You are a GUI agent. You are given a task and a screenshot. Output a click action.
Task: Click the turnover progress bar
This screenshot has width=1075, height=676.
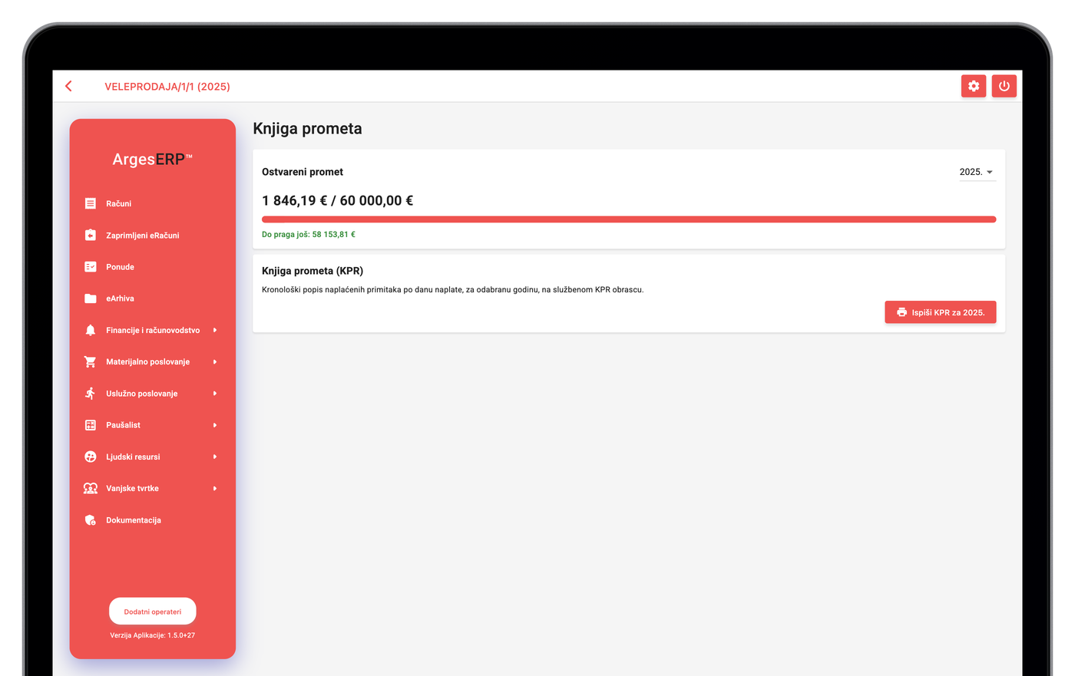[x=629, y=219]
